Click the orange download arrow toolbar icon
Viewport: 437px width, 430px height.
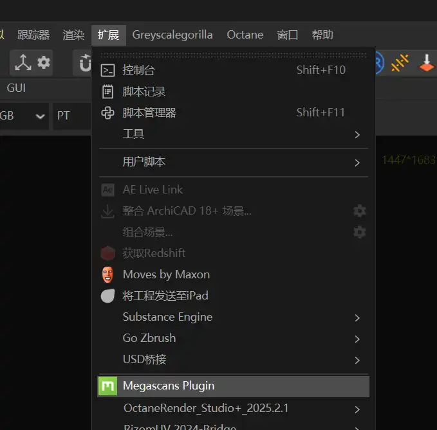tap(426, 62)
